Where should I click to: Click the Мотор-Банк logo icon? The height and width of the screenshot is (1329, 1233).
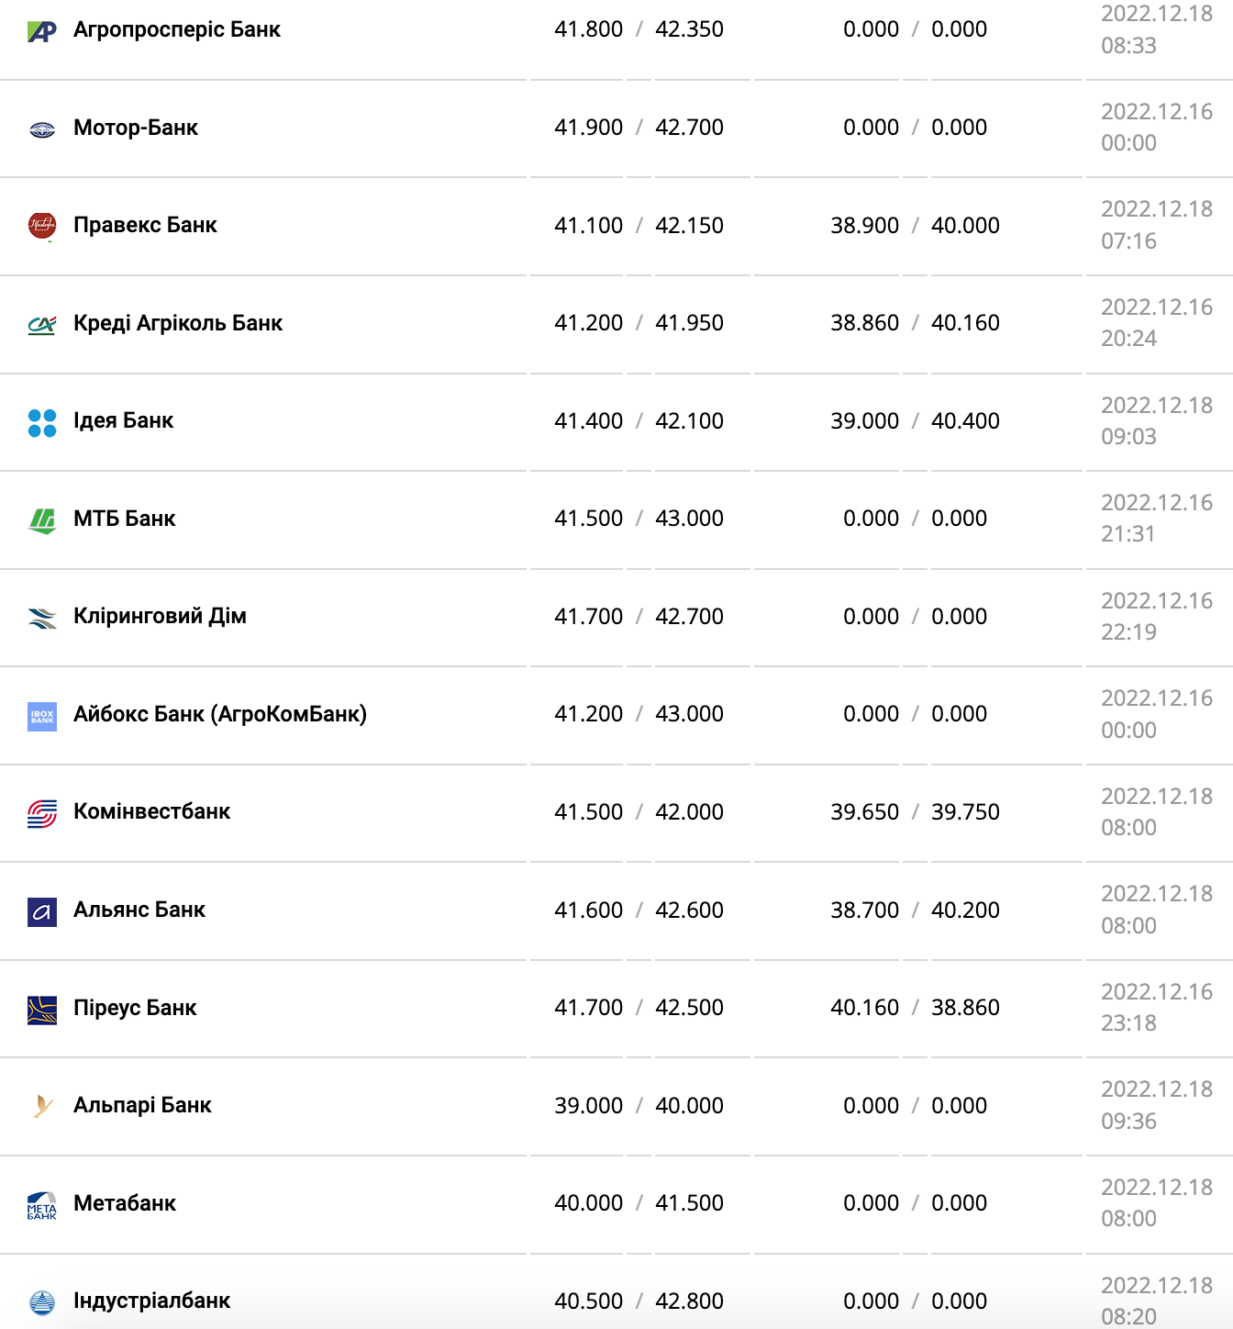42,129
